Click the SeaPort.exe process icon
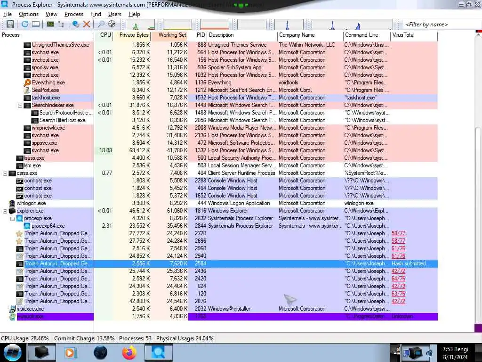The height and width of the screenshot is (362, 482). pyautogui.click(x=27, y=90)
